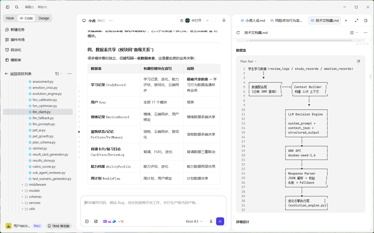The width and height of the screenshot is (374, 233).
Task: Click the active outline dot in chat
Action: click(79, 132)
